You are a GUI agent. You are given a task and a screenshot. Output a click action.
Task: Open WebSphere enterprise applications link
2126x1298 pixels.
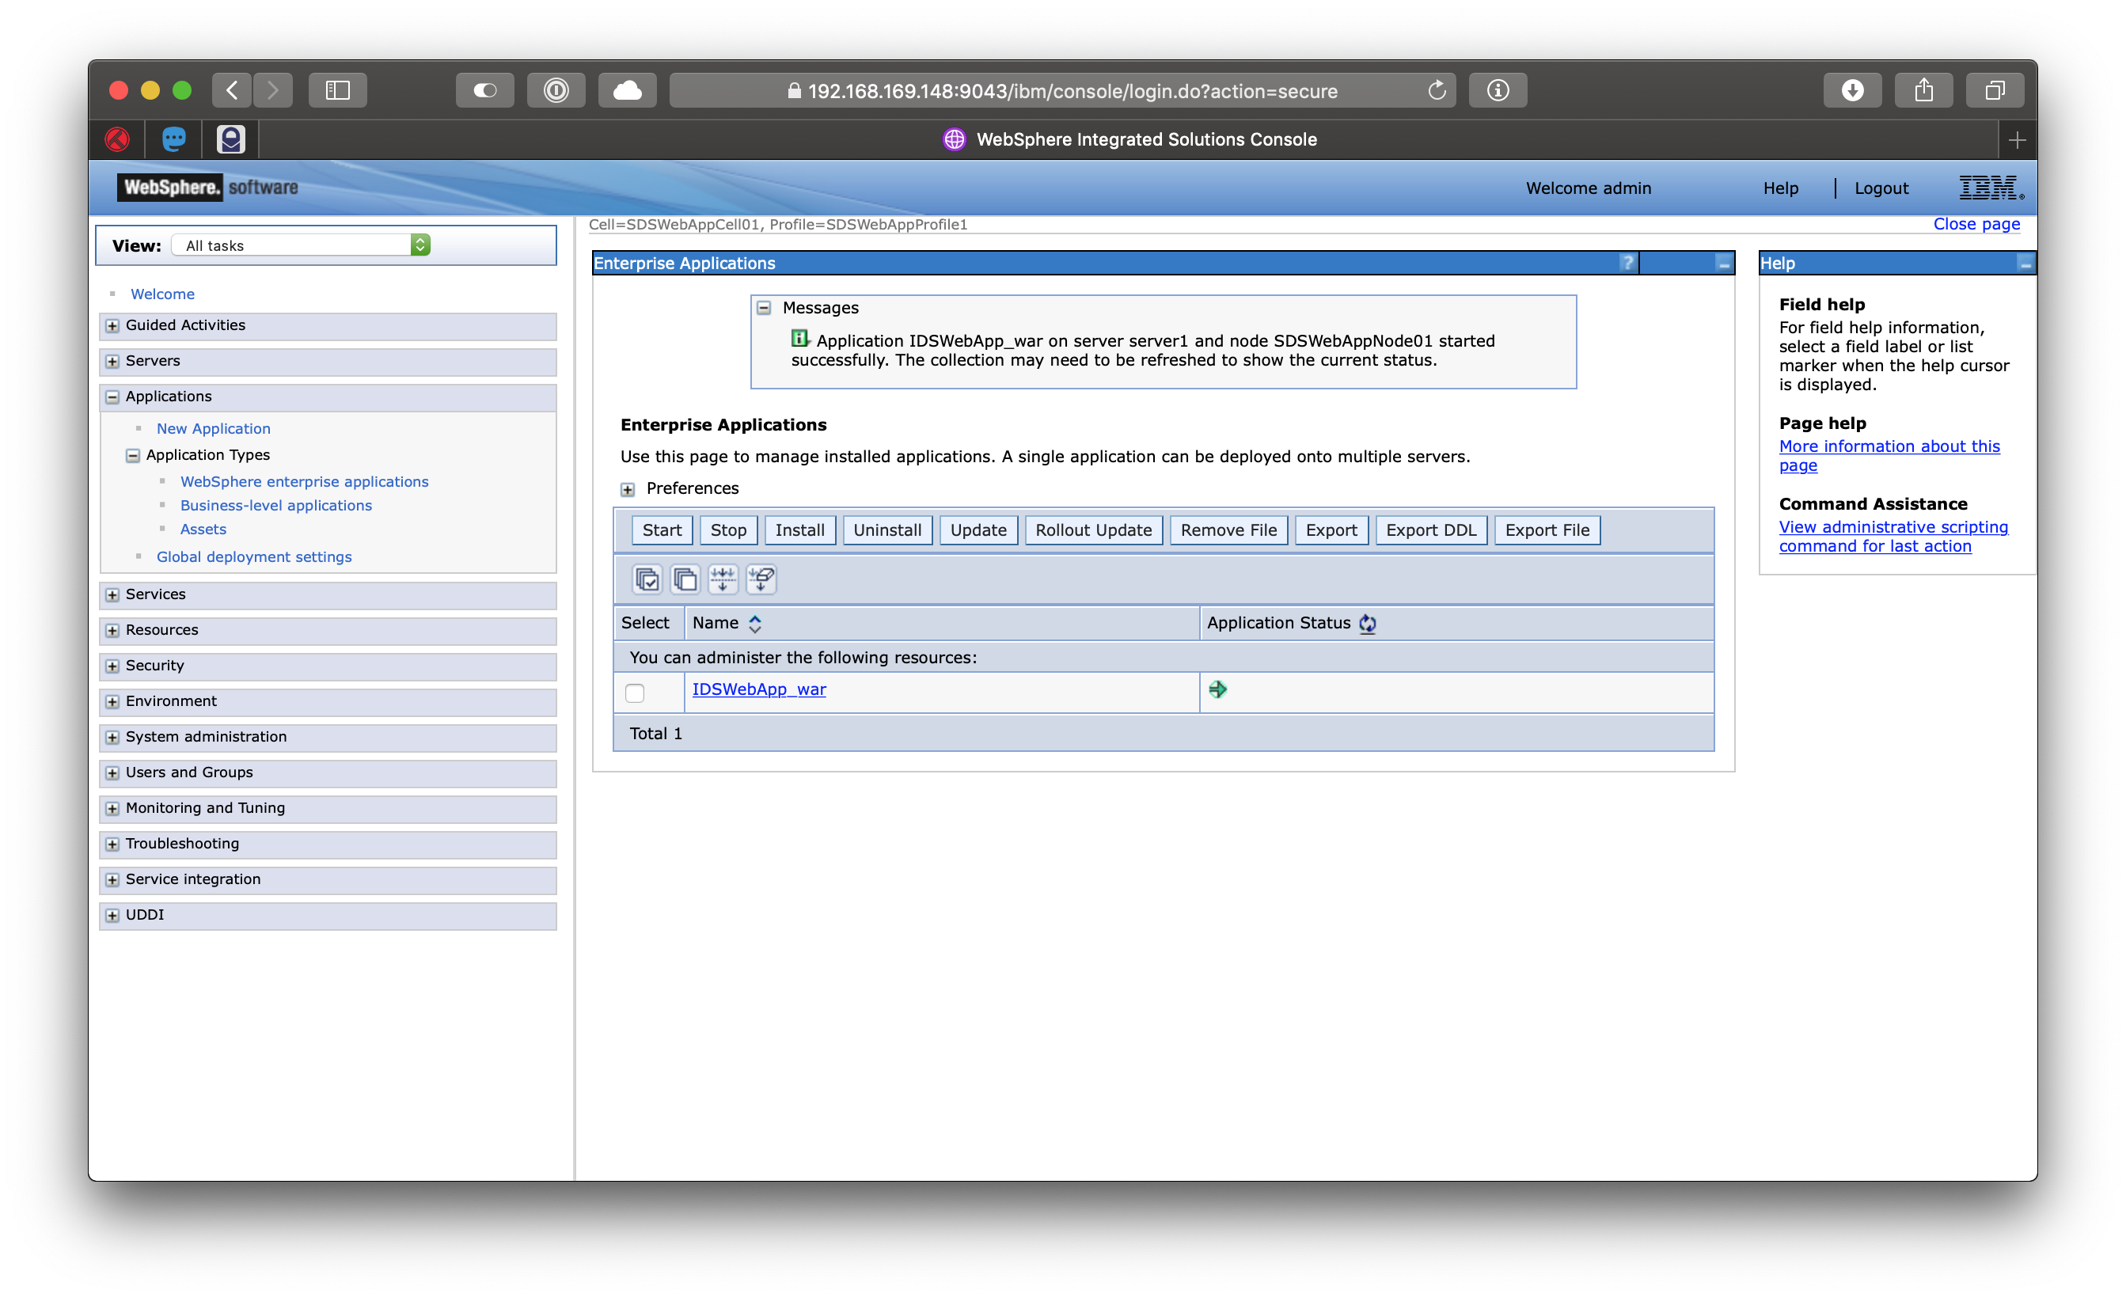[x=304, y=480]
